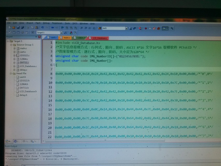Viewport: 221px width, 166px height.
Task: Click the Navigate Backwards blue arrow
Action: tap(53, 28)
